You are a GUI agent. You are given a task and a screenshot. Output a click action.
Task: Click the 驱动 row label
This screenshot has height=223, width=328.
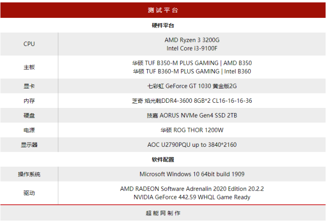click(29, 193)
